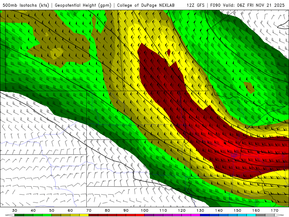Screen dimensions: 289x217
Task: Click the bright red swatch just left of 100
Action: [x=140, y=215]
